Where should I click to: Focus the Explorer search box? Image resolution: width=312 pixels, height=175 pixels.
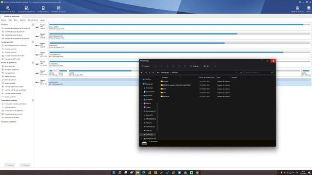(259, 72)
